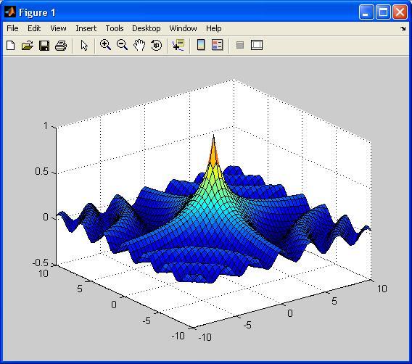Image resolution: width=412 pixels, height=364 pixels.
Task: Activate the Zoom Out magnifier tool
Action: tap(122, 45)
